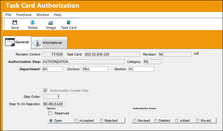This screenshot has width=223, height=131.
Task: Open the File menu
Action: (x=8, y=15)
